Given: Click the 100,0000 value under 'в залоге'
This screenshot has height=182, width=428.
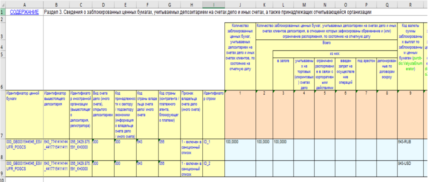Looking at the screenshot, I should click(283, 142).
